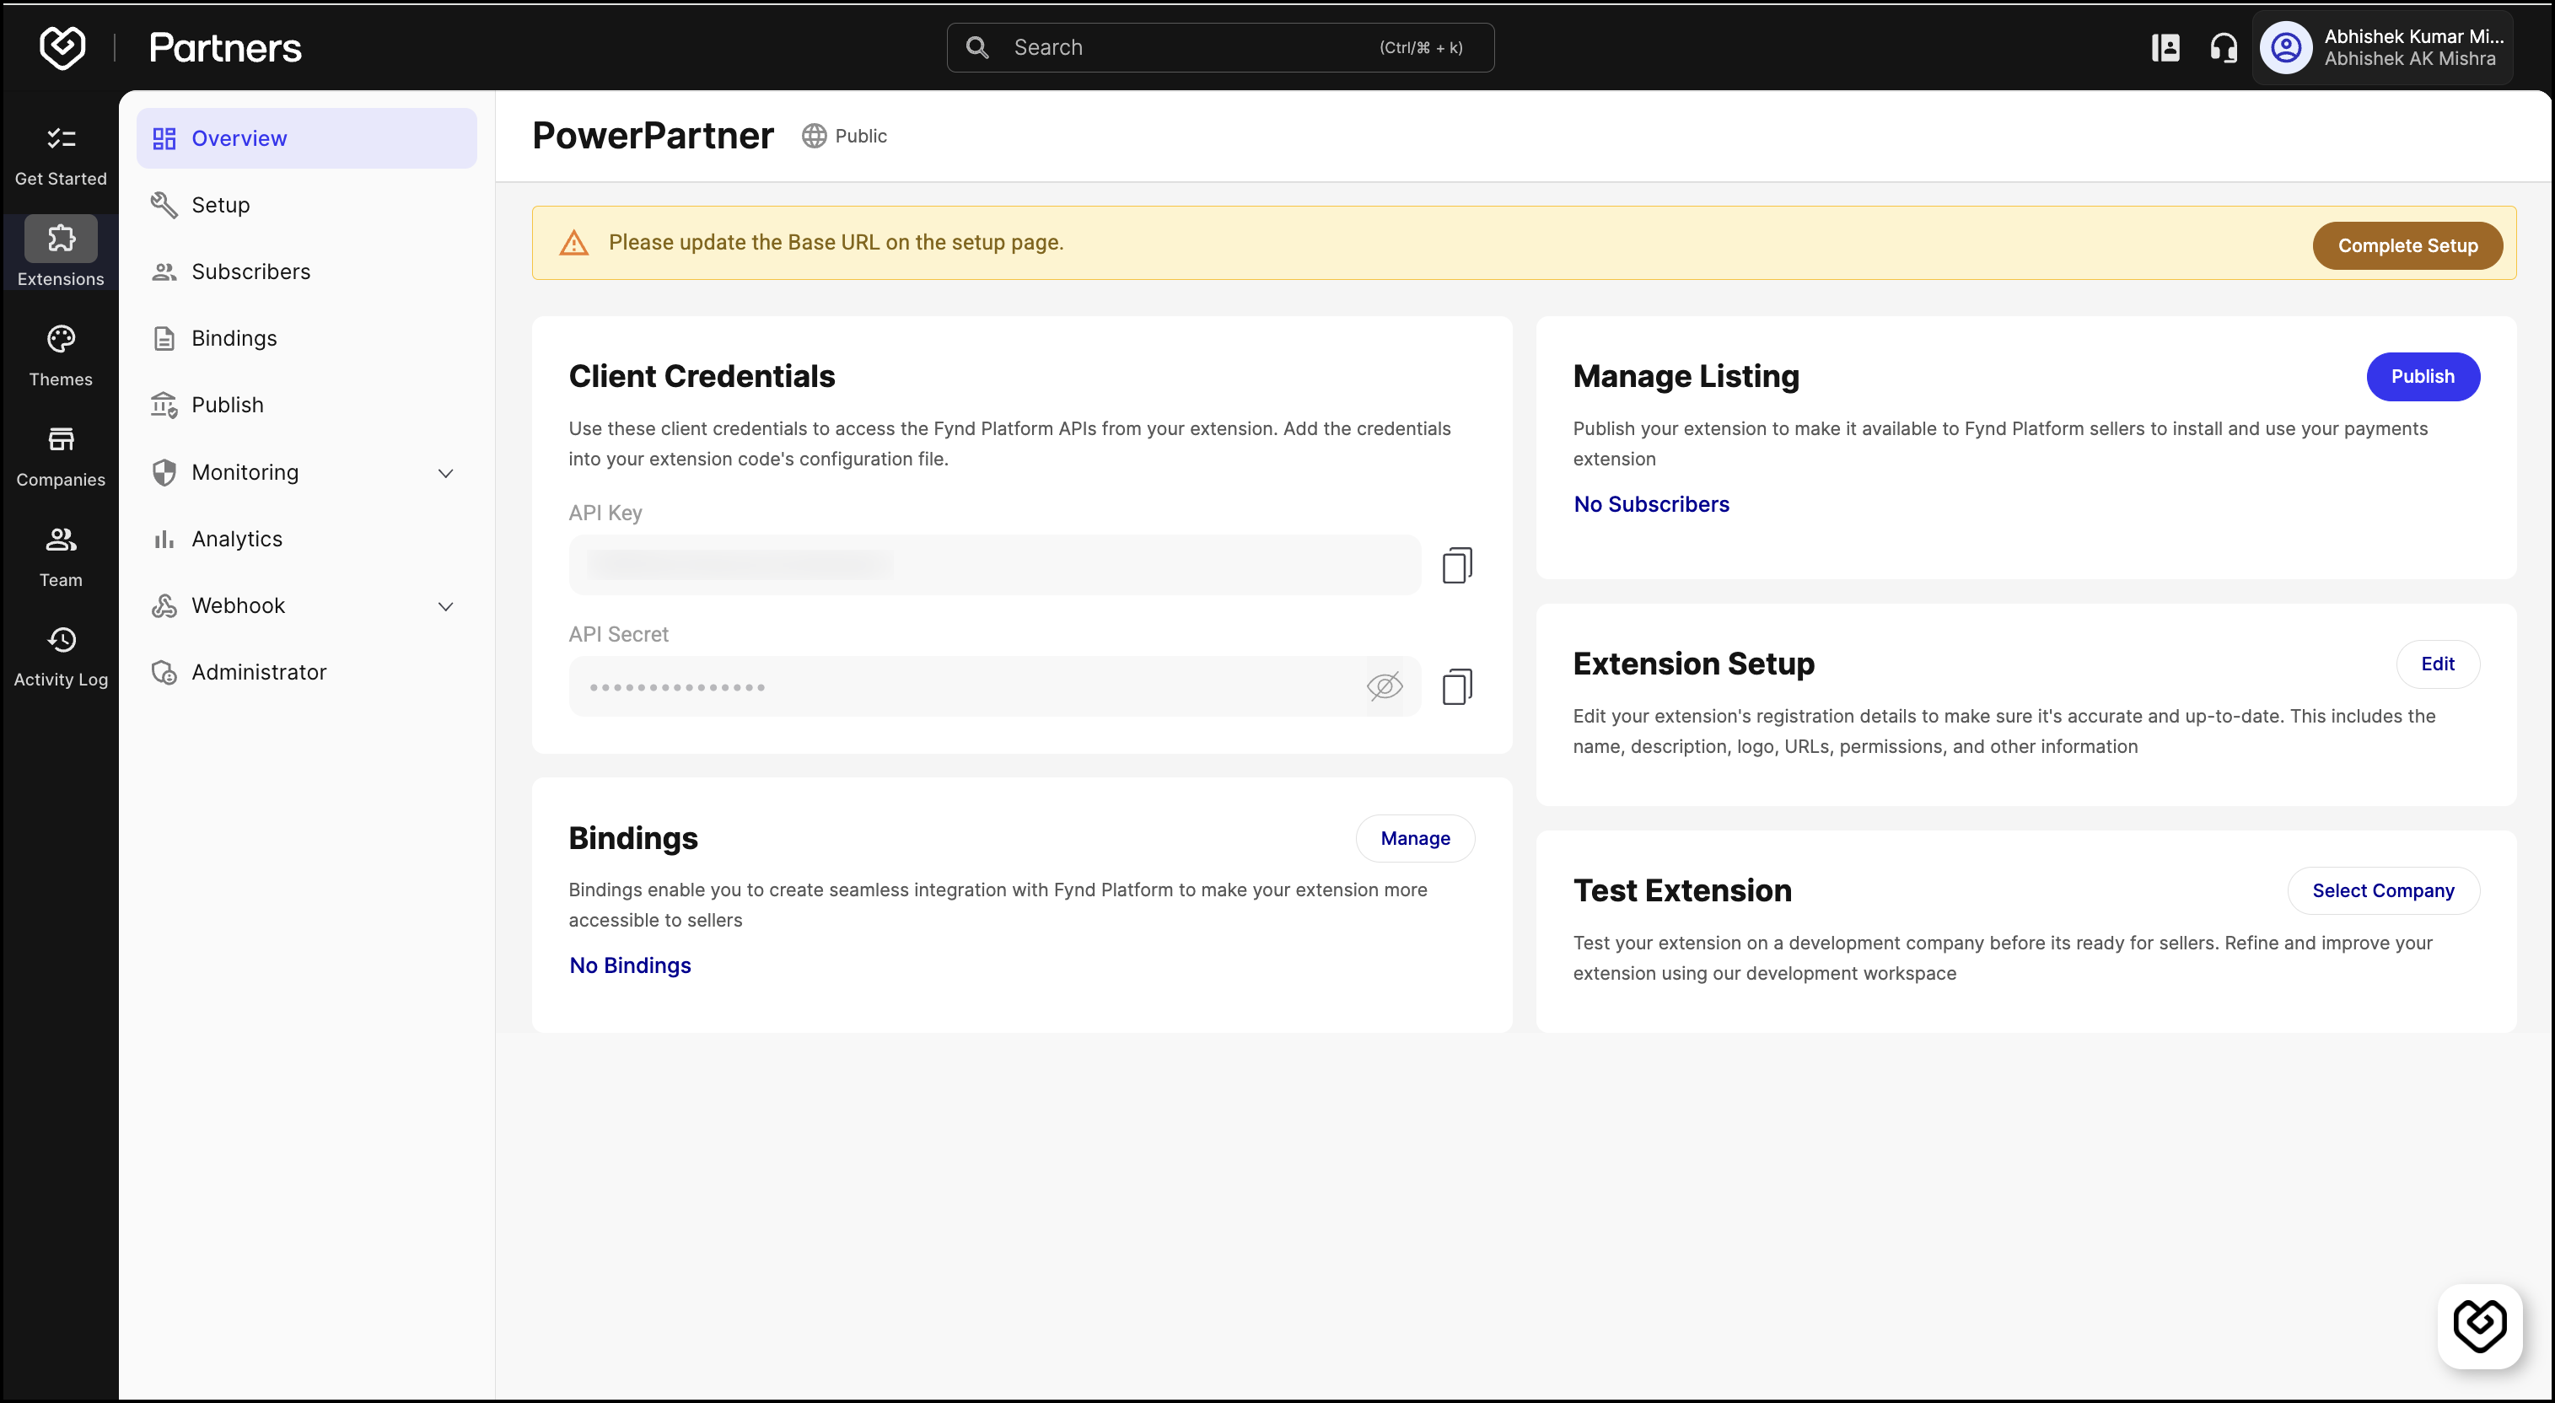Copy the API Key value
This screenshot has height=1403, width=2555.
point(1457,565)
